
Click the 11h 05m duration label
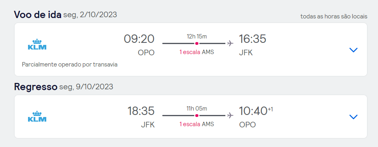pos(197,109)
